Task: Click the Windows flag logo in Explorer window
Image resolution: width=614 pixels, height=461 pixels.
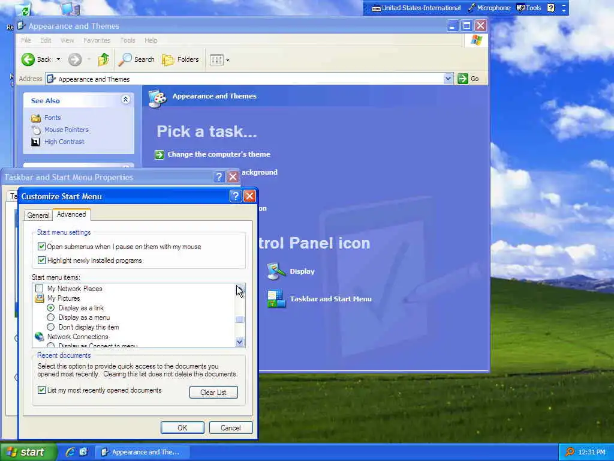Action: click(x=477, y=40)
